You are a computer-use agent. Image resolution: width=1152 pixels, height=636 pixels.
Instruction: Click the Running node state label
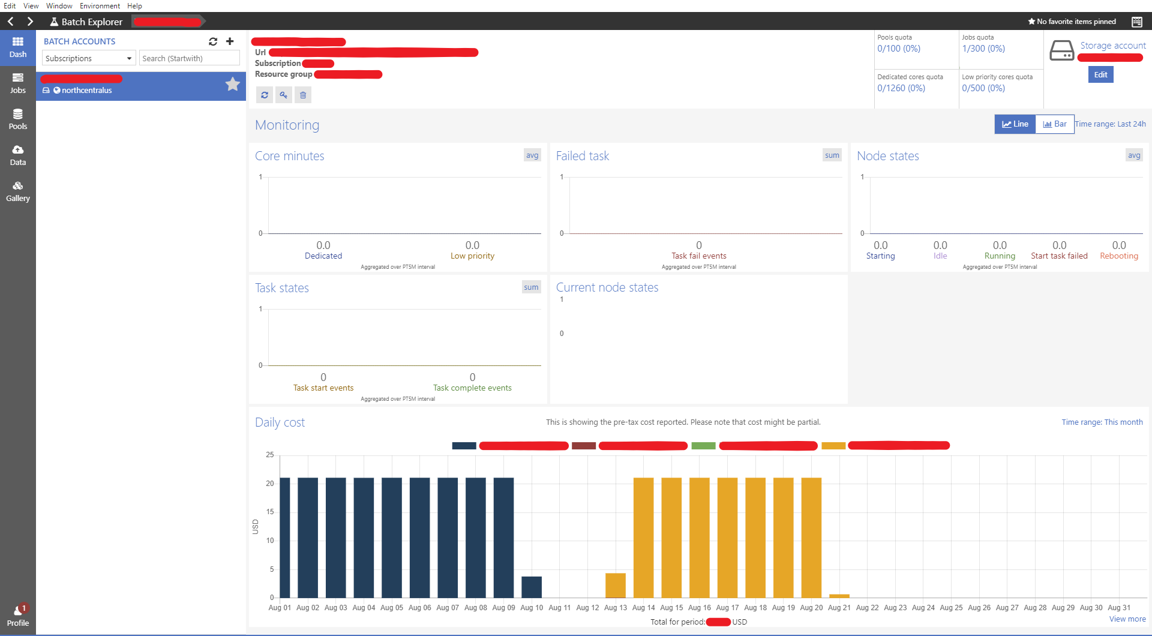coord(1000,256)
